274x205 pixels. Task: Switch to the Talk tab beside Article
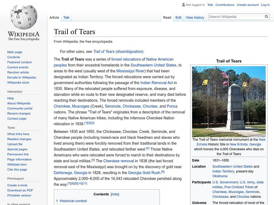click(x=66, y=17)
